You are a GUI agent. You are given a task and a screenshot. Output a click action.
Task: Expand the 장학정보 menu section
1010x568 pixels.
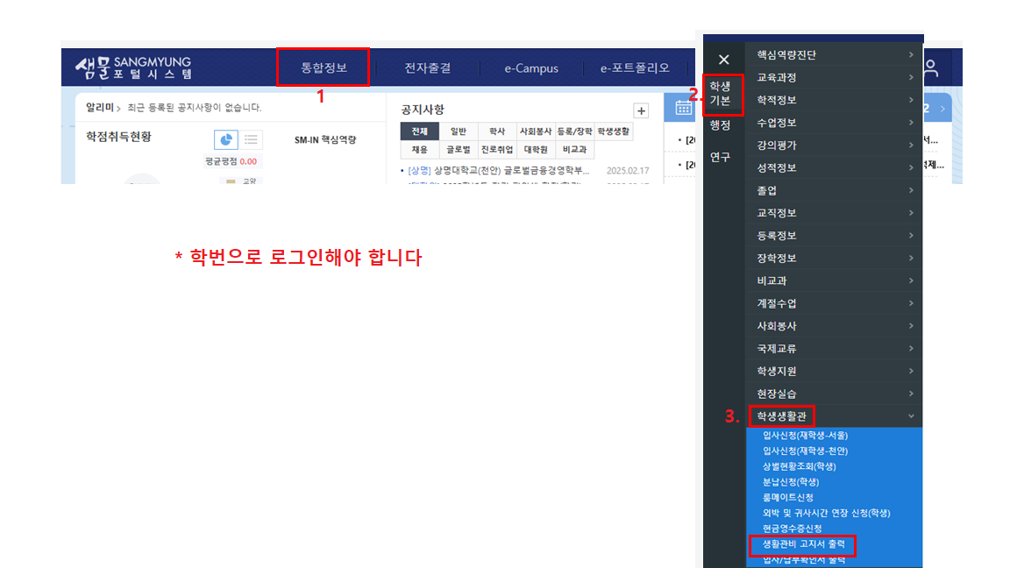tap(833, 259)
